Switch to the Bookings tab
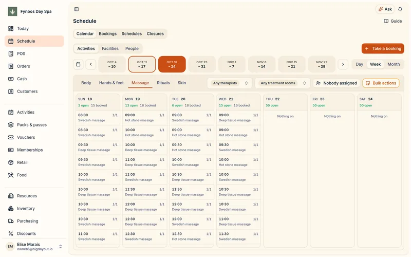411x257 pixels. [108, 34]
